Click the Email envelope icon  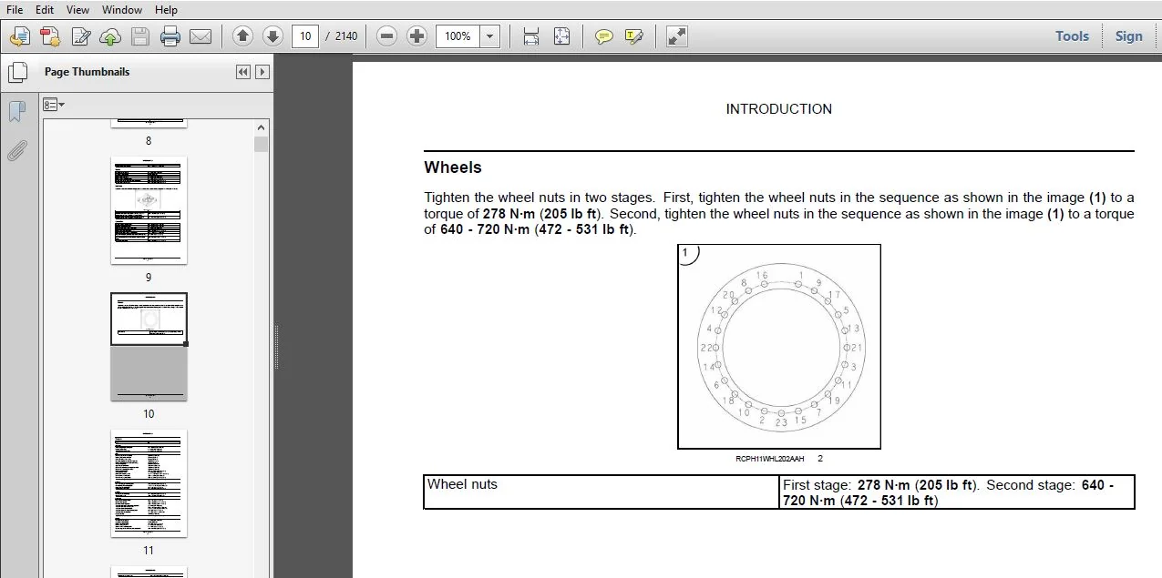(201, 36)
